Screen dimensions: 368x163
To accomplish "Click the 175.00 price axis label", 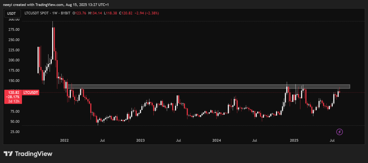I will tap(14, 71).
